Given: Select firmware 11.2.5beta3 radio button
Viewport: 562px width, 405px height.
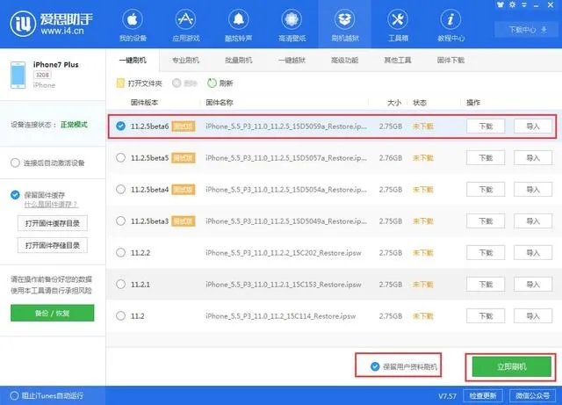Looking at the screenshot, I should [x=121, y=221].
